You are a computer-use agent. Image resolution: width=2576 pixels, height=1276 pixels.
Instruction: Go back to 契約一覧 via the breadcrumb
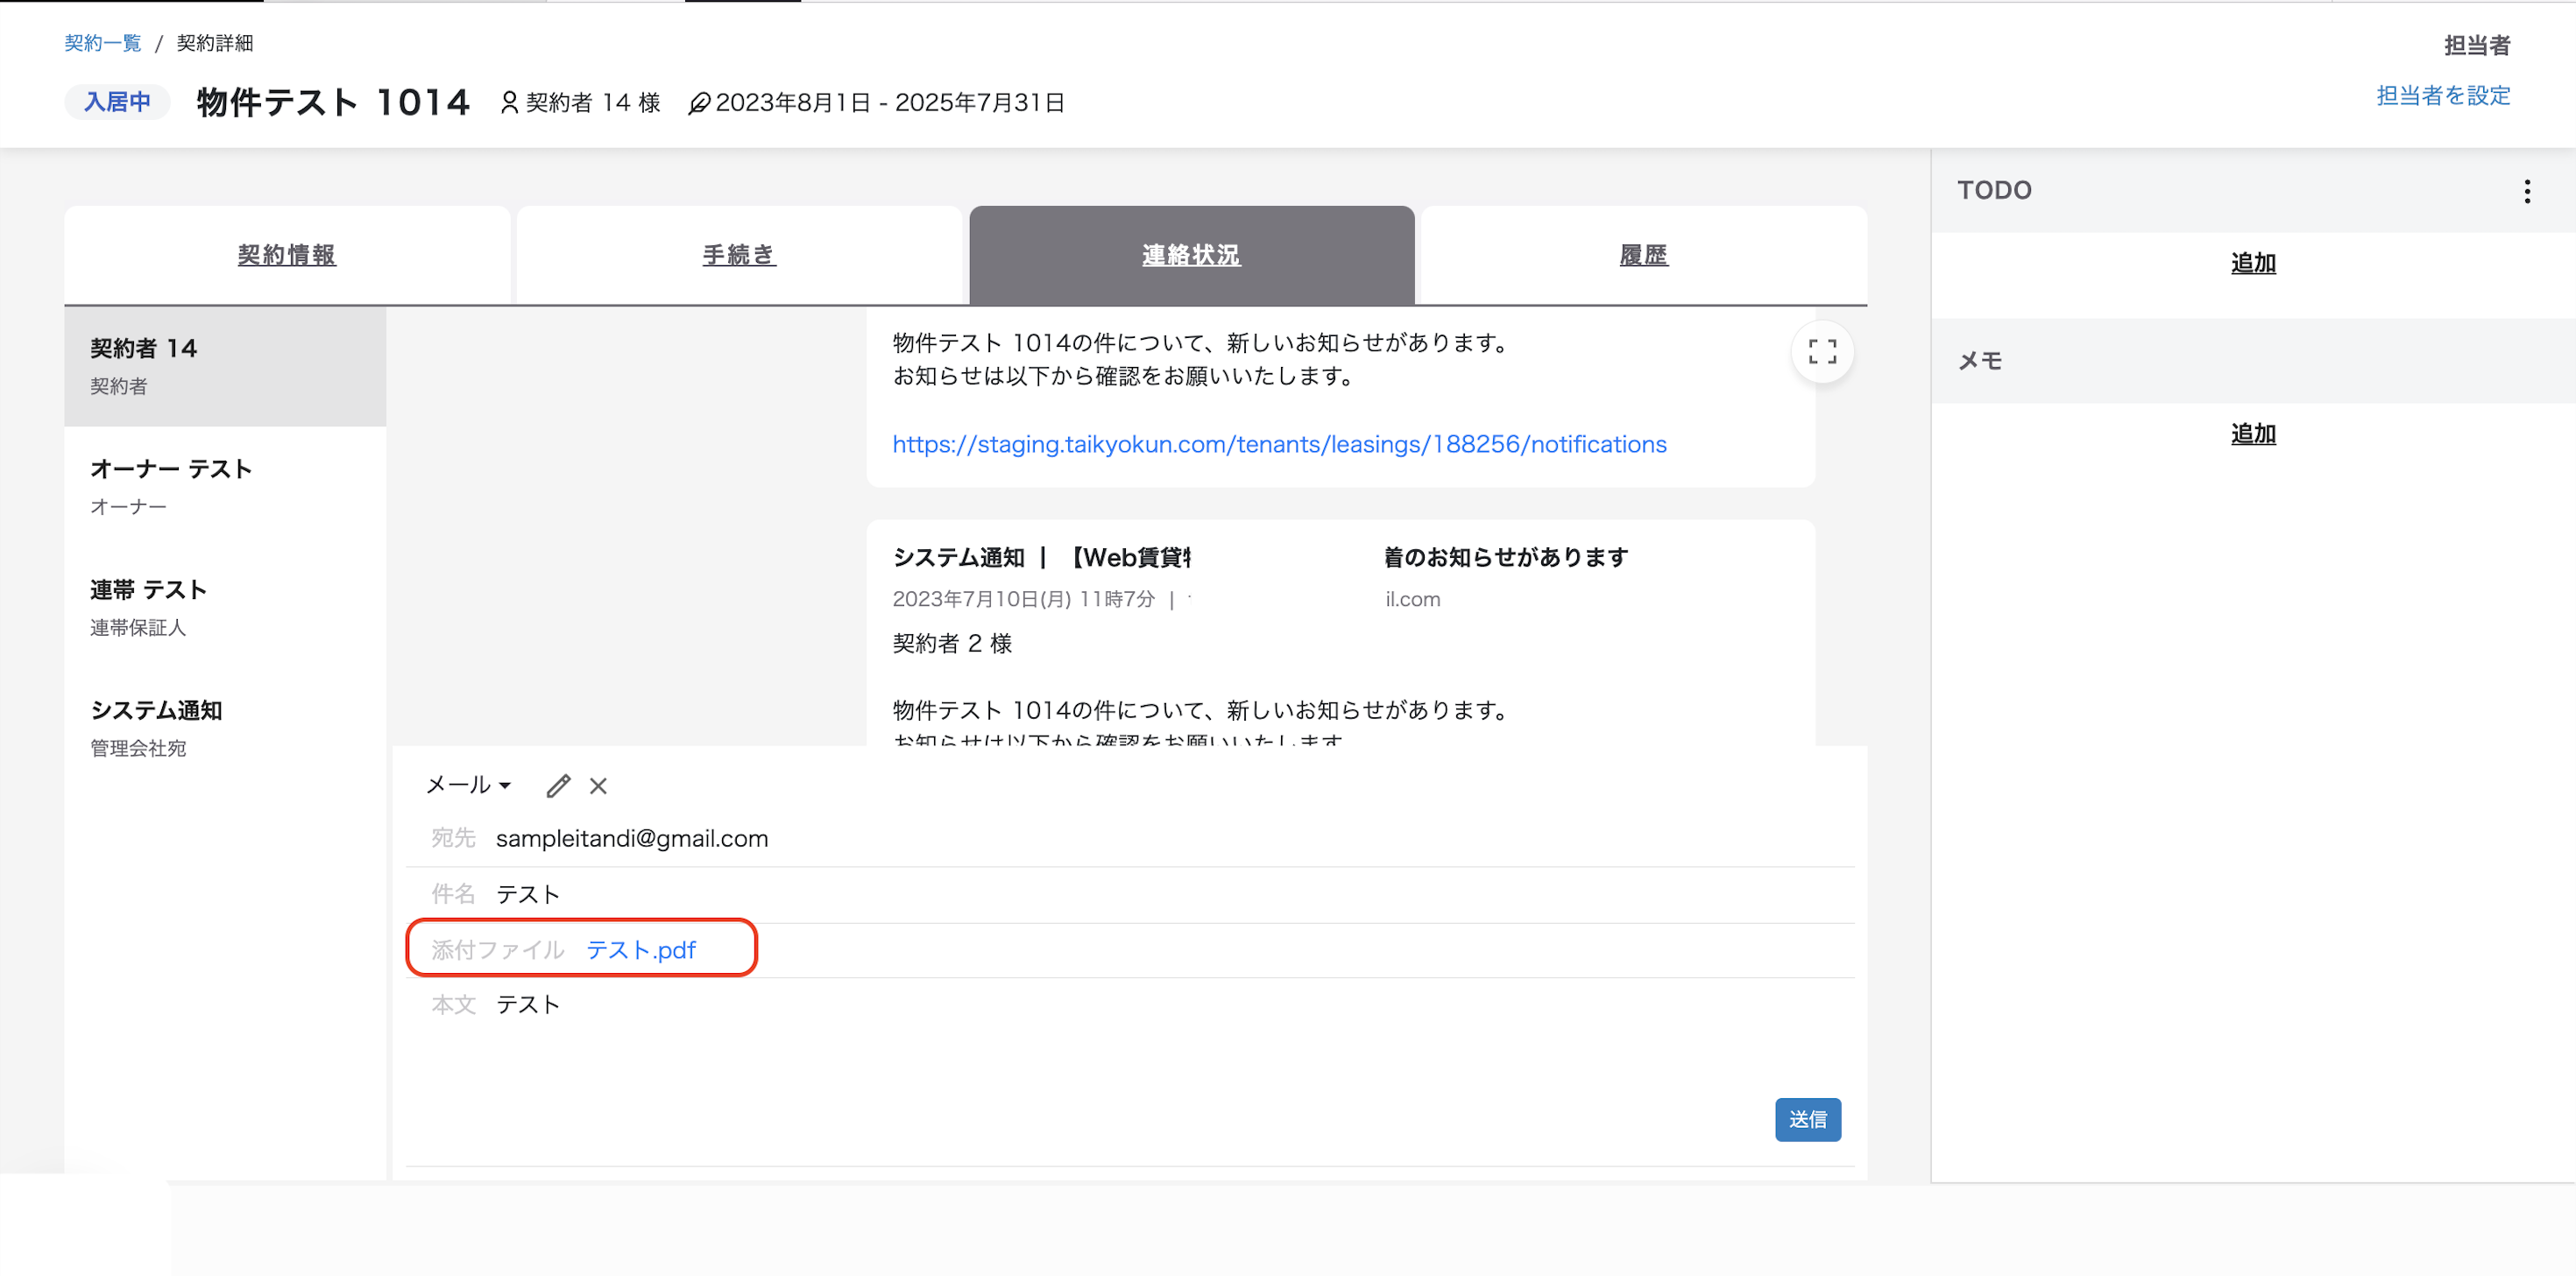103,43
